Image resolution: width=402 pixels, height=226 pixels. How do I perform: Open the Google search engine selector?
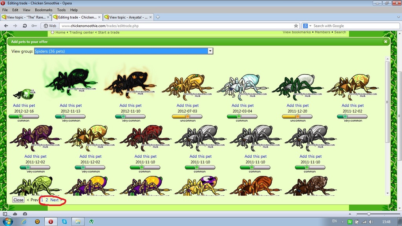pos(307,26)
